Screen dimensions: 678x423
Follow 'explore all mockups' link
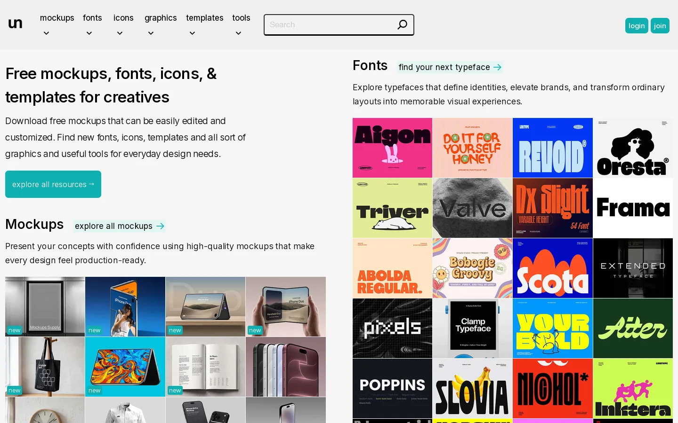[x=120, y=226]
